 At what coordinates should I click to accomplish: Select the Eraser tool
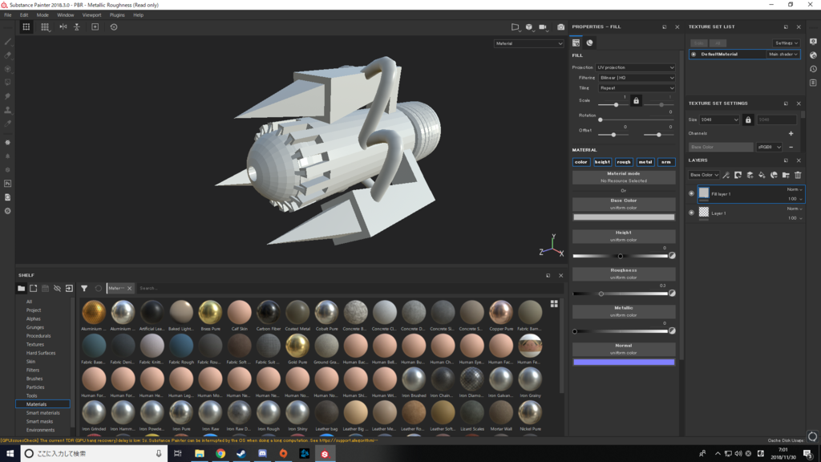tap(8, 55)
